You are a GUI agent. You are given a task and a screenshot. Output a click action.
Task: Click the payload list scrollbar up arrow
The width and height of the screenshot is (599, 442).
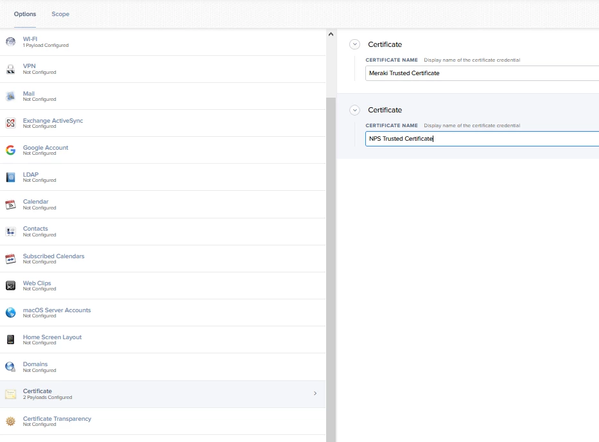pos(331,35)
